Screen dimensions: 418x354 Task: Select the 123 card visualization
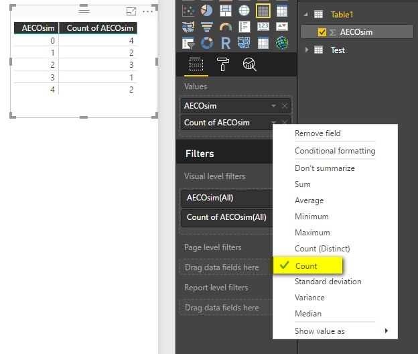pyautogui.click(x=263, y=27)
